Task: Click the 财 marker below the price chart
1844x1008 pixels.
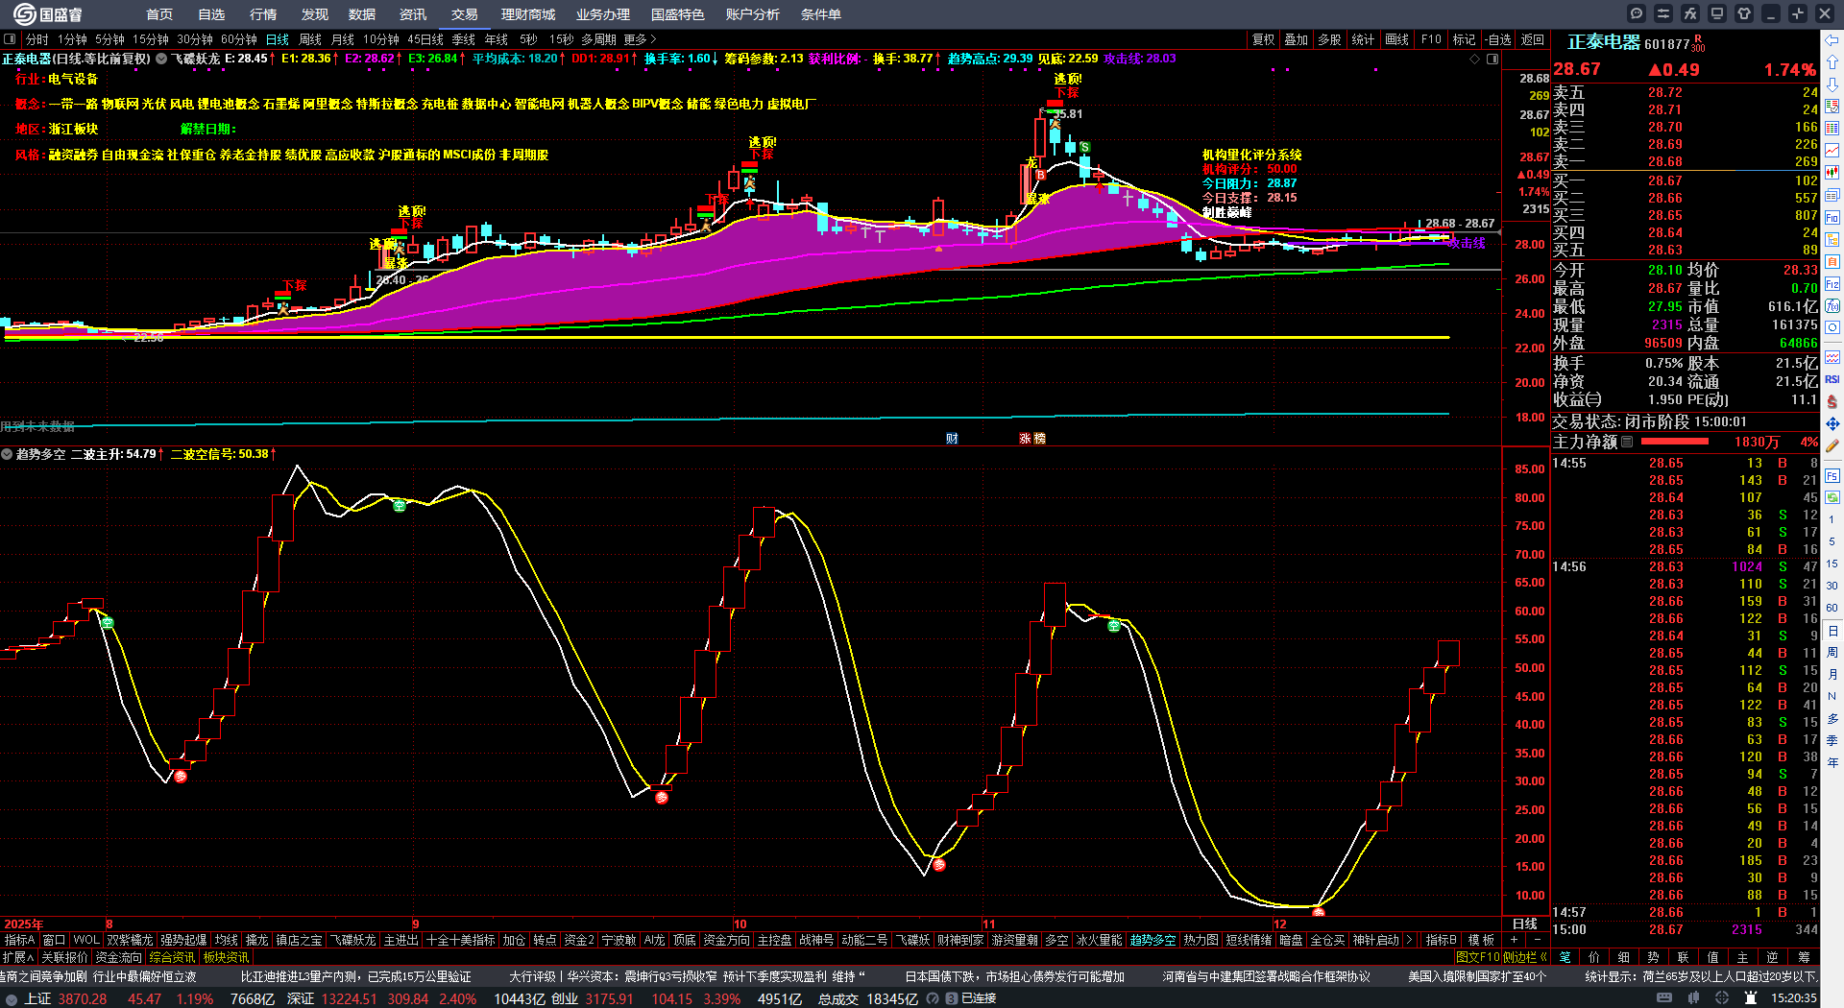Action: click(952, 439)
